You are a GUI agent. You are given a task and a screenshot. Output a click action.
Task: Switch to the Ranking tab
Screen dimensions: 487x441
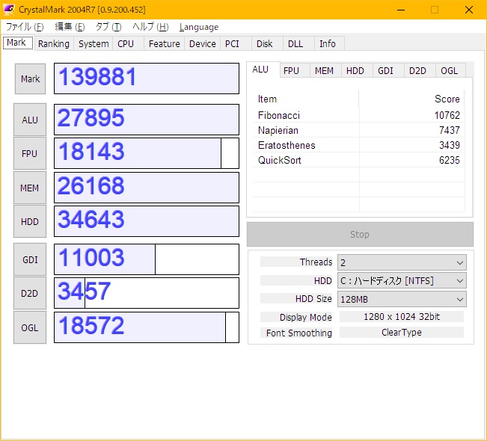click(54, 44)
